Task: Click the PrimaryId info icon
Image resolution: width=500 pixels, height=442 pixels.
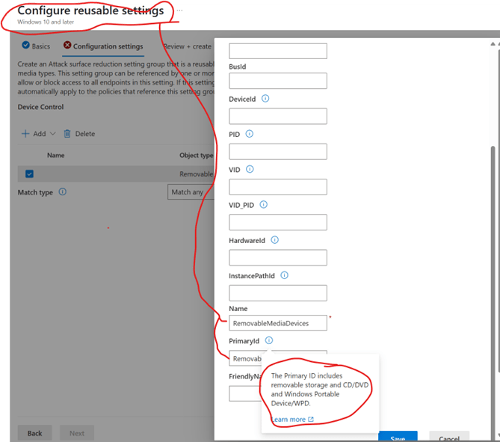Action: click(268, 340)
